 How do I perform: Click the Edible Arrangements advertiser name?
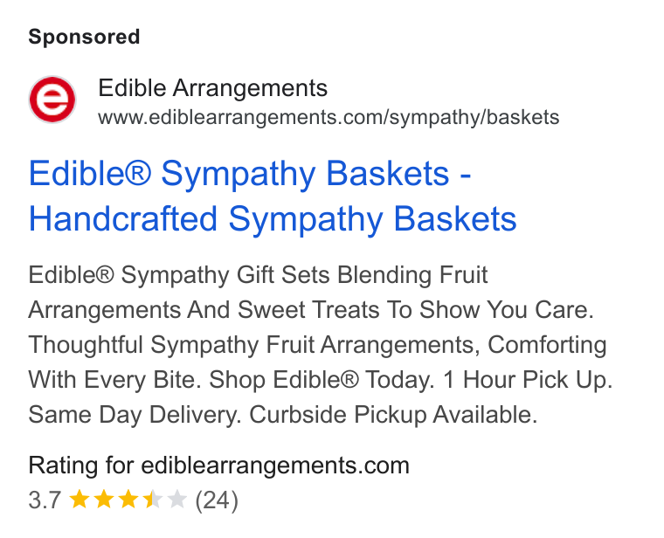tap(212, 88)
